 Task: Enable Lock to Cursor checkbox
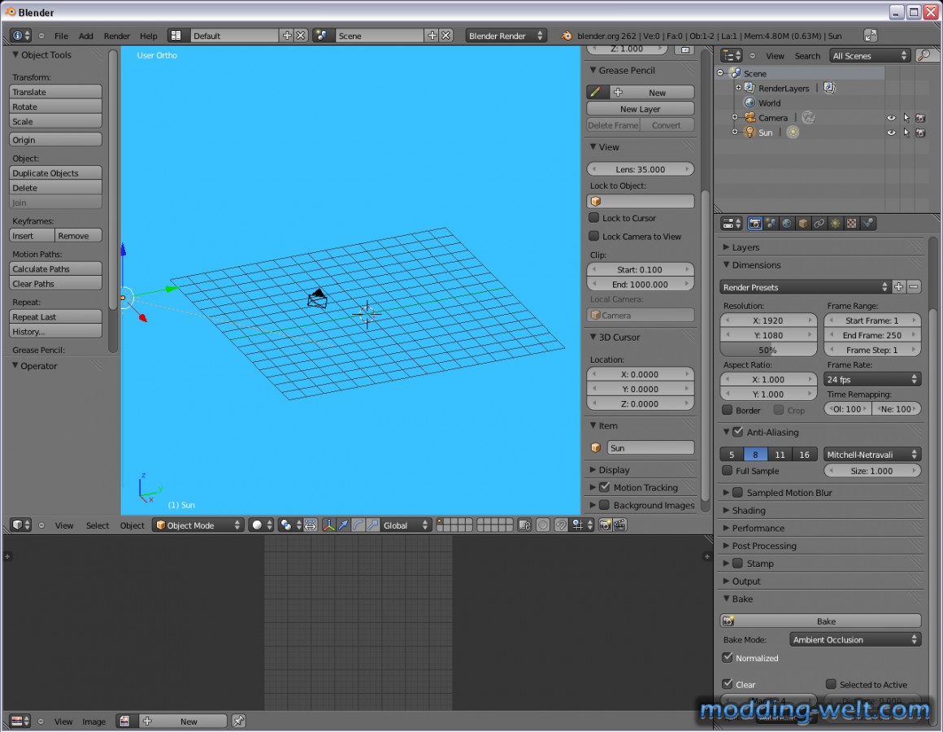594,218
